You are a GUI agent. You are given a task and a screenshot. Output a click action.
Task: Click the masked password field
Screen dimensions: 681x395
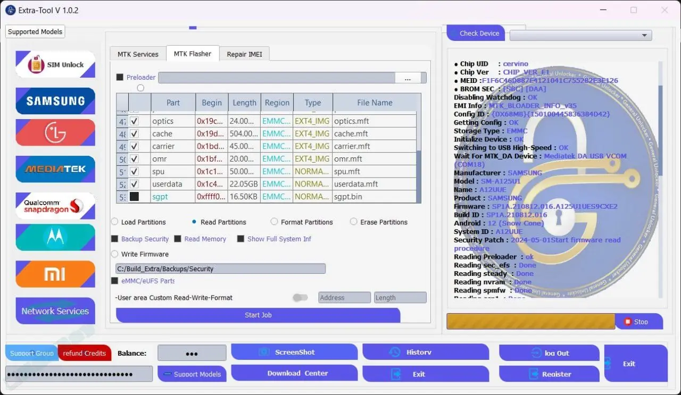pyautogui.click(x=79, y=374)
